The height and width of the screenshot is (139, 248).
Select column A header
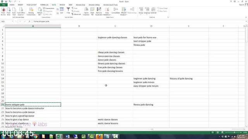33,26
